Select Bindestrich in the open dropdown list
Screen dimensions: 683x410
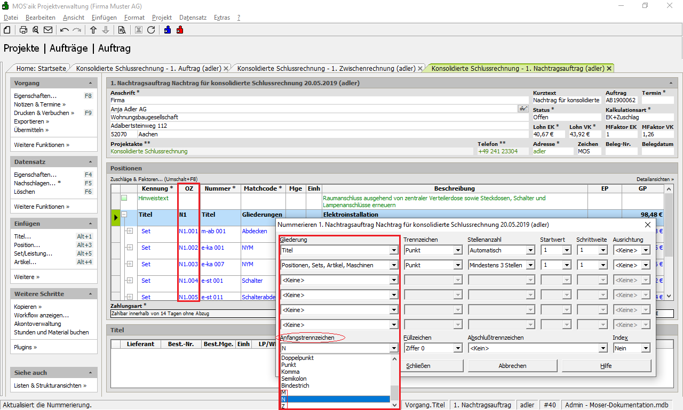295,386
